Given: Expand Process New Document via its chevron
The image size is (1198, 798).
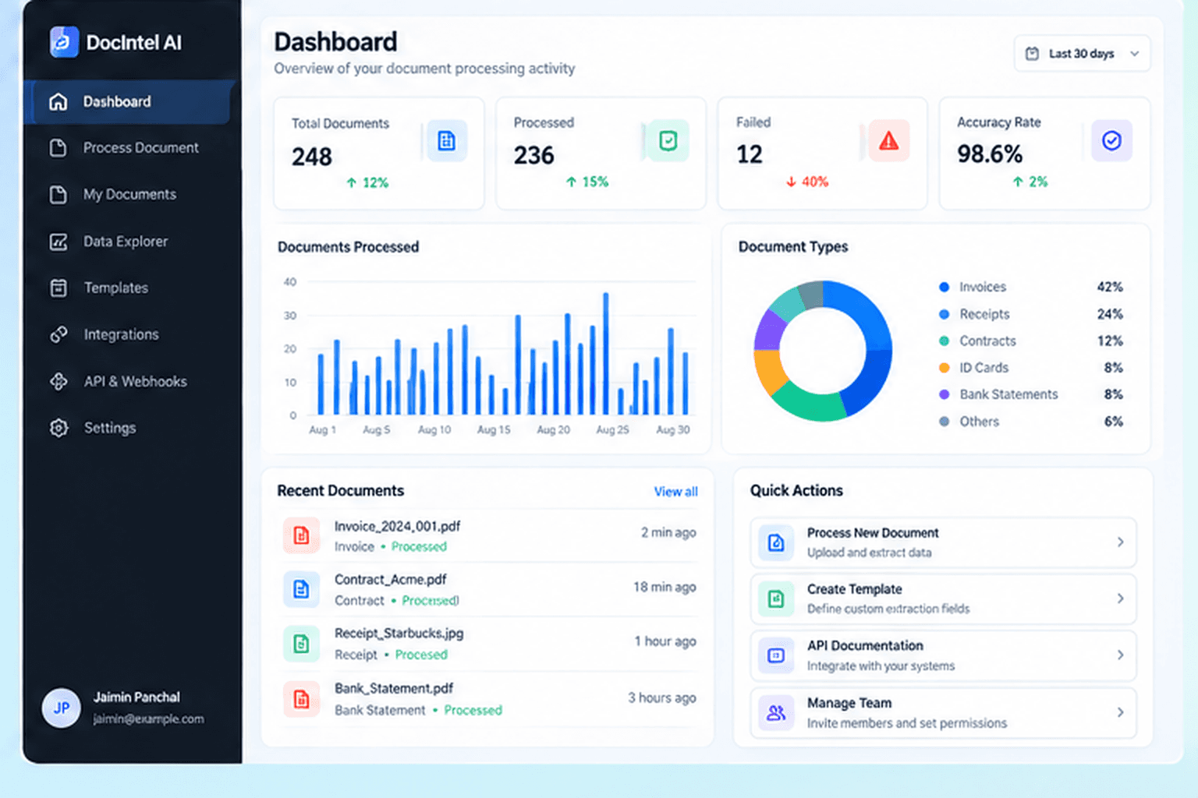Looking at the screenshot, I should coord(1120,542).
